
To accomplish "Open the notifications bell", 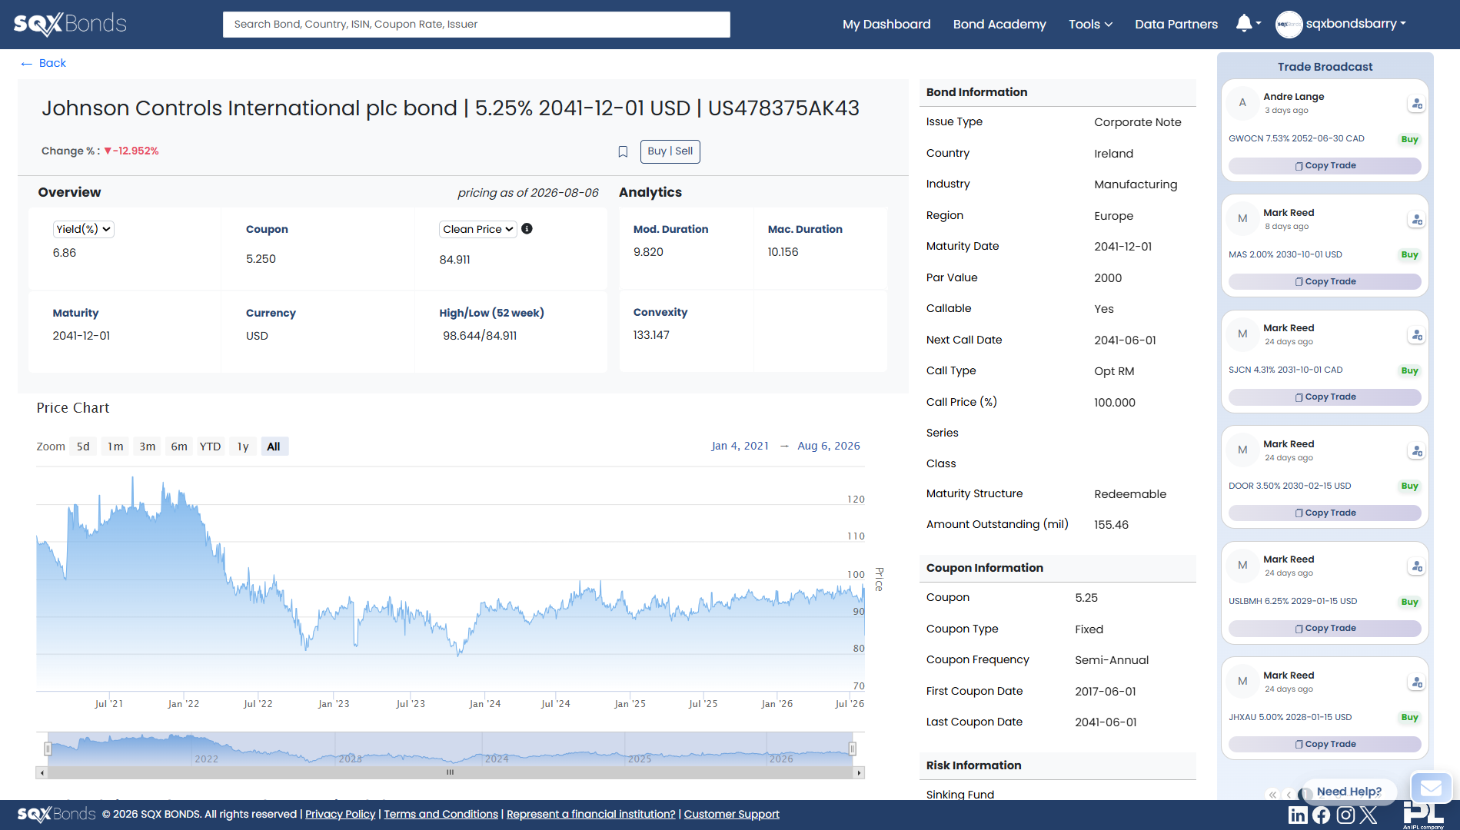I will [x=1243, y=24].
